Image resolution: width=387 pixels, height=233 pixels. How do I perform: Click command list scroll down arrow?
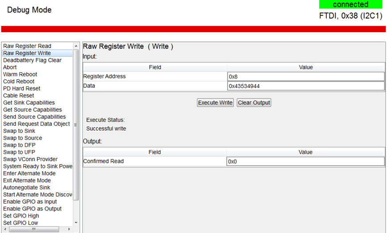click(76, 223)
